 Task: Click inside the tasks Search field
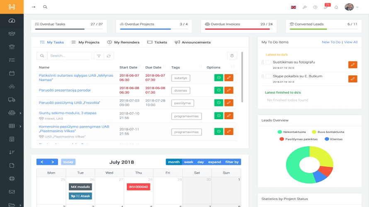69,56
